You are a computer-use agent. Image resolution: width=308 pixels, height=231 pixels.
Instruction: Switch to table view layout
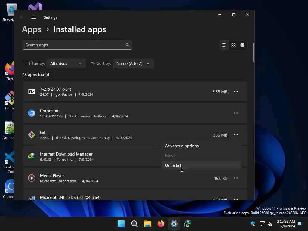click(x=242, y=45)
